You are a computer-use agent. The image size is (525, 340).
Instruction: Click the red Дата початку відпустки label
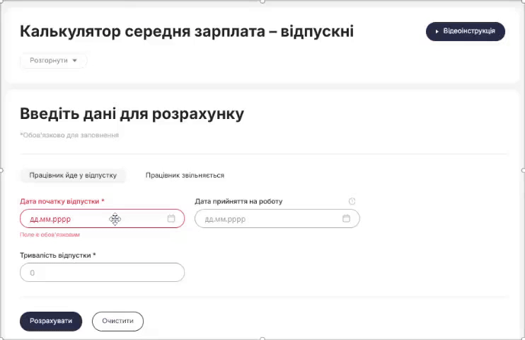tap(62, 201)
